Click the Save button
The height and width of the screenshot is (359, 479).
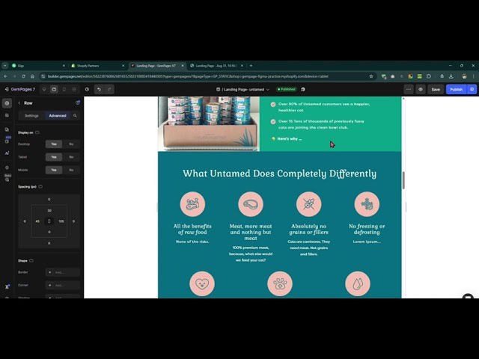436,90
